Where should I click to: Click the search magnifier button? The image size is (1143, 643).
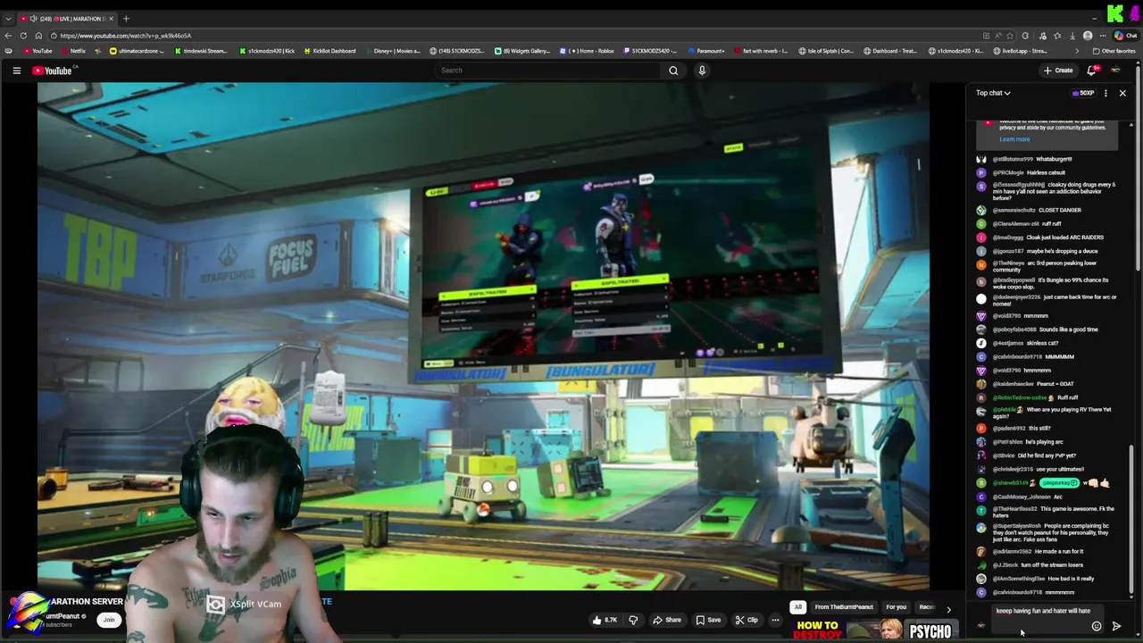pos(673,71)
